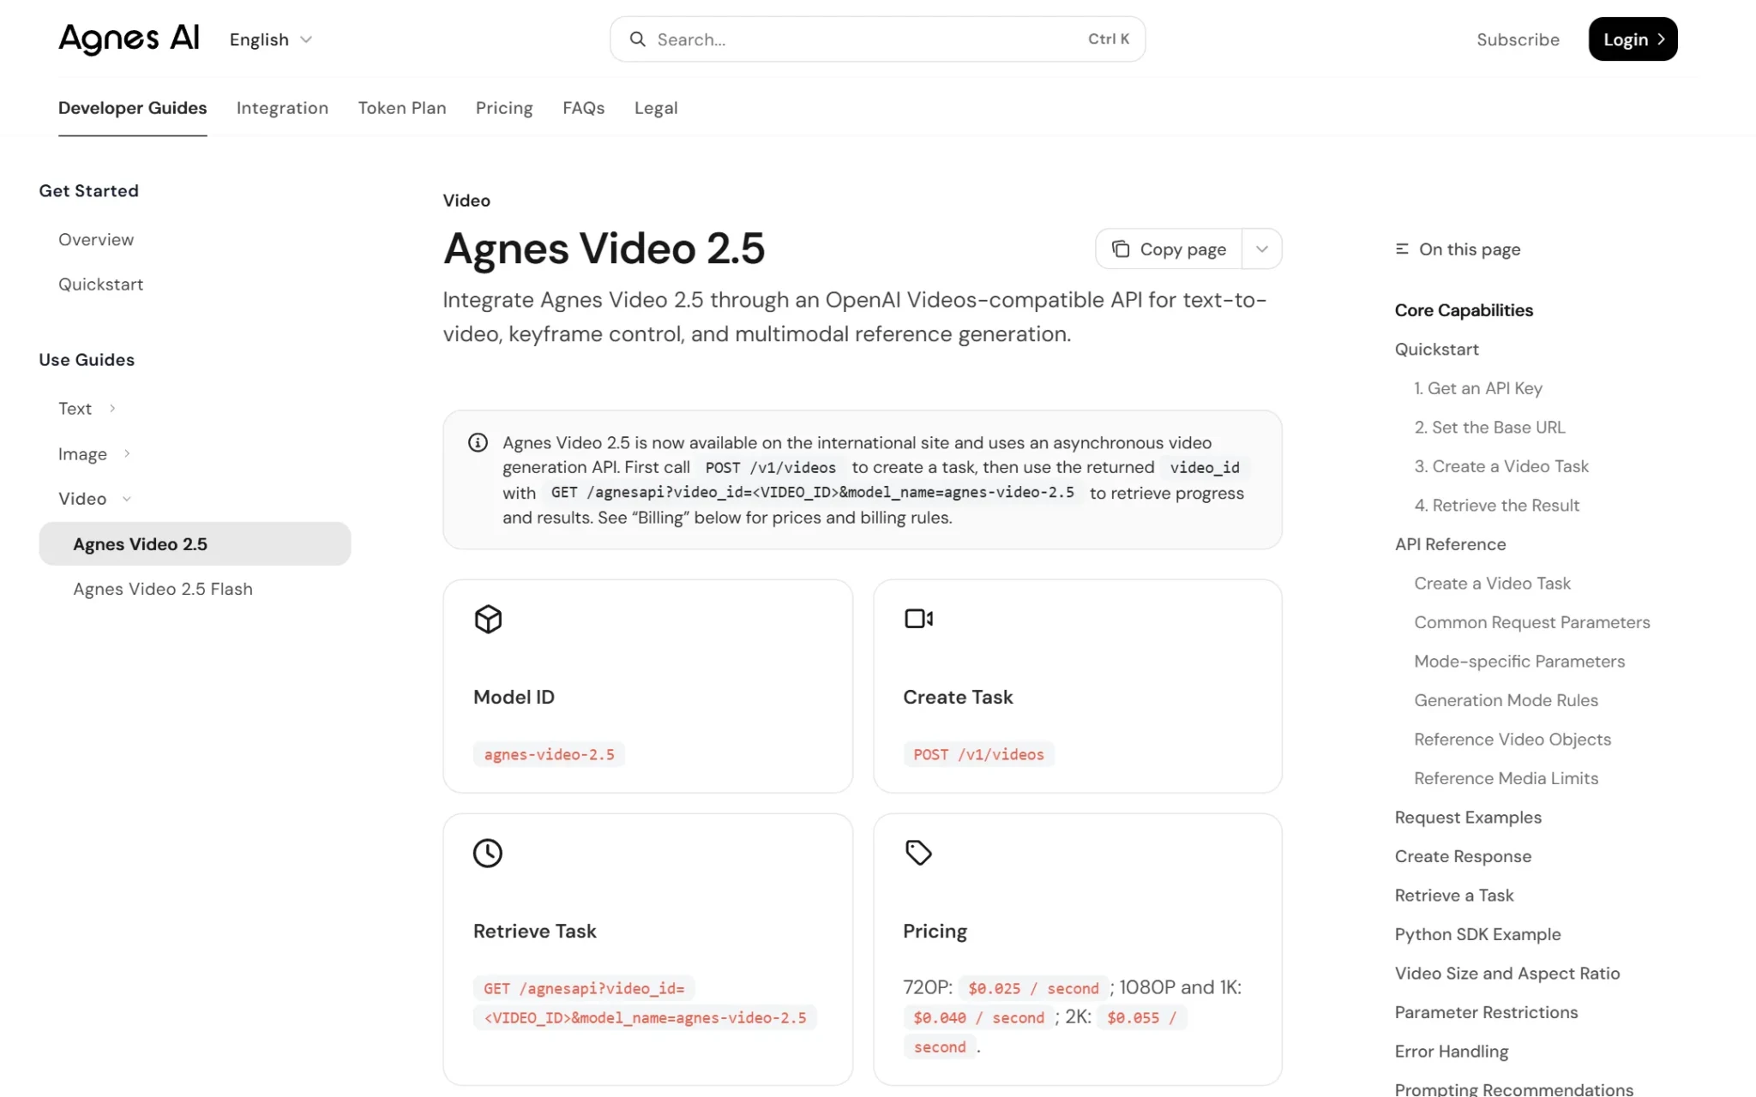1756x1097 pixels.
Task: Click the cube icon on Model ID card
Action: click(488, 619)
